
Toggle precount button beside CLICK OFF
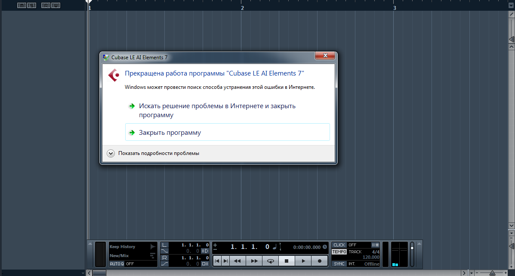coord(375,245)
